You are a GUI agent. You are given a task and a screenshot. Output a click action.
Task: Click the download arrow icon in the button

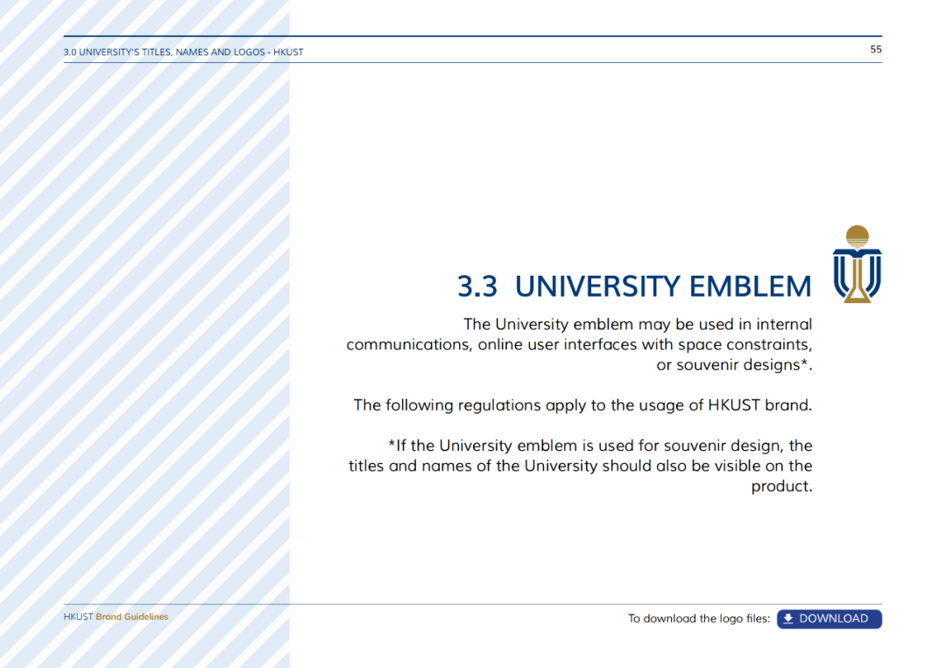788,619
